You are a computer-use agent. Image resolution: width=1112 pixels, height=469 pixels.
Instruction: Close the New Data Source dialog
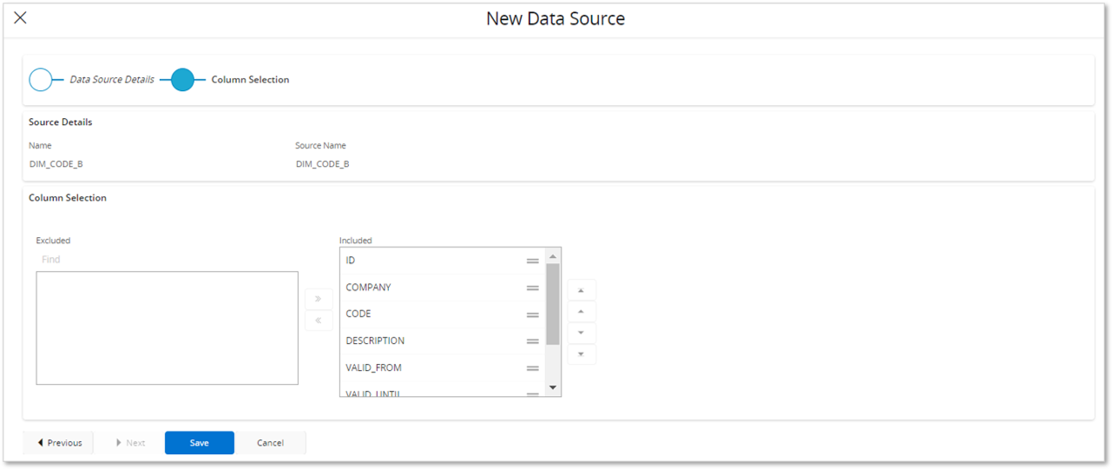pyautogui.click(x=20, y=18)
